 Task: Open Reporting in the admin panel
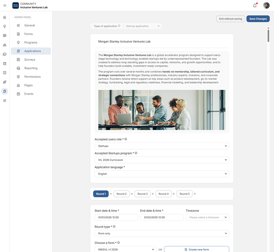tap(31, 68)
